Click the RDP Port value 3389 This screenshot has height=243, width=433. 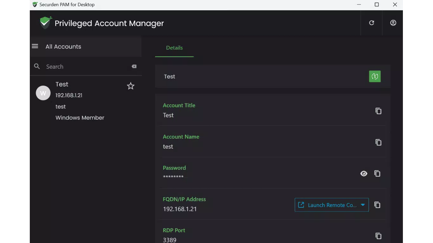(x=170, y=240)
